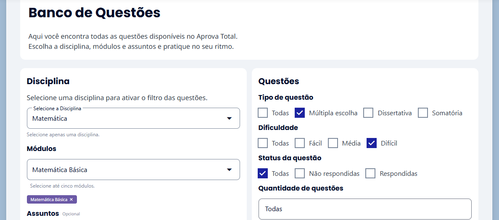Open the Matemática Básica modules dropdown arrow
Image resolution: width=499 pixels, height=220 pixels.
[229, 170]
